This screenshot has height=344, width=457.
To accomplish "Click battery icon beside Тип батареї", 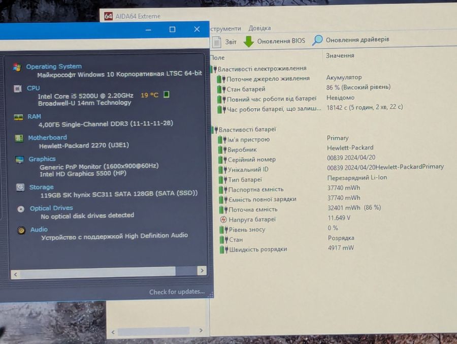I will (223, 180).
